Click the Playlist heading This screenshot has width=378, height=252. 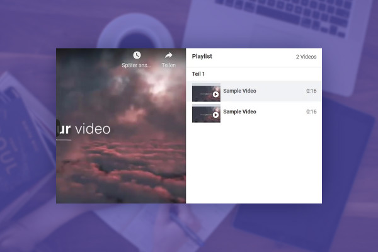pos(202,57)
